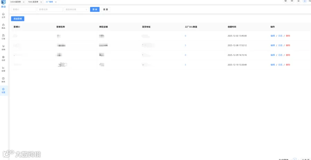Go to the 订单 orders sidebar icon
The width and height of the screenshot is (311, 160).
coord(3,37)
